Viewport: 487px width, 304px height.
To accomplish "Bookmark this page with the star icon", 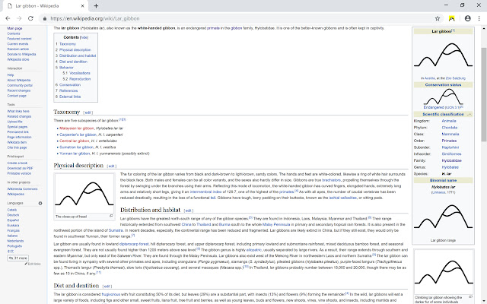I will 438,18.
